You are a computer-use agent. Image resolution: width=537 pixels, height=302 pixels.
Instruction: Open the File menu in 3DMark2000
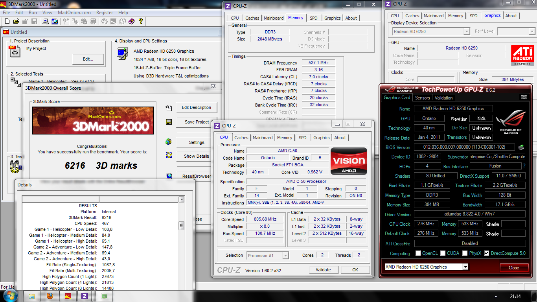tap(6, 13)
